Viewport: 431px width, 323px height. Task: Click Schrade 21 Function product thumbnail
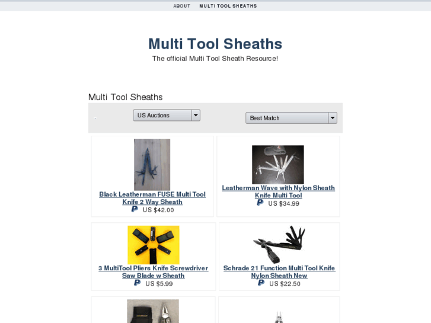(x=279, y=245)
